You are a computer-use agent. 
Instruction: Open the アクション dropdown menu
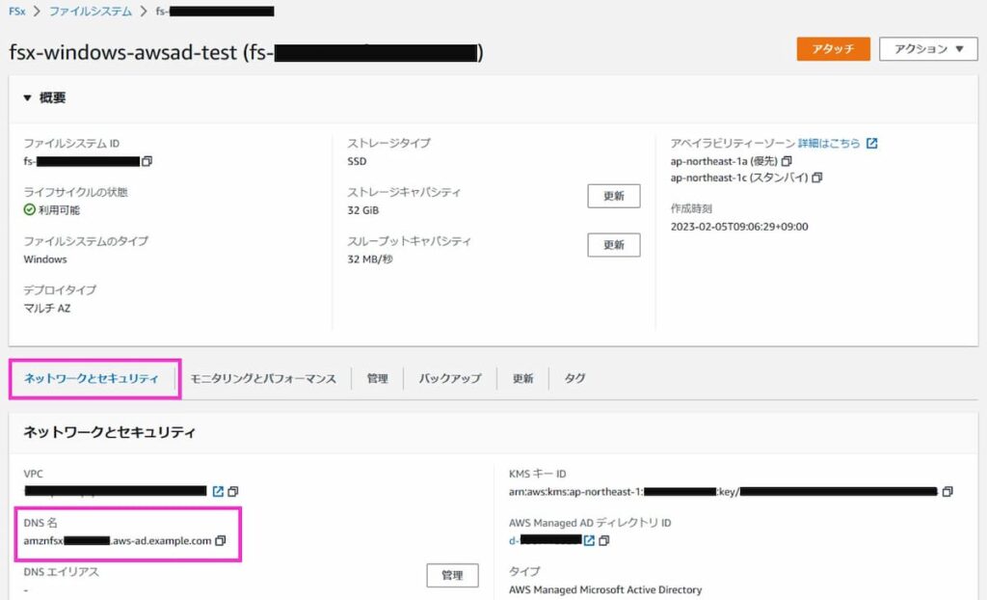pyautogui.click(x=927, y=49)
